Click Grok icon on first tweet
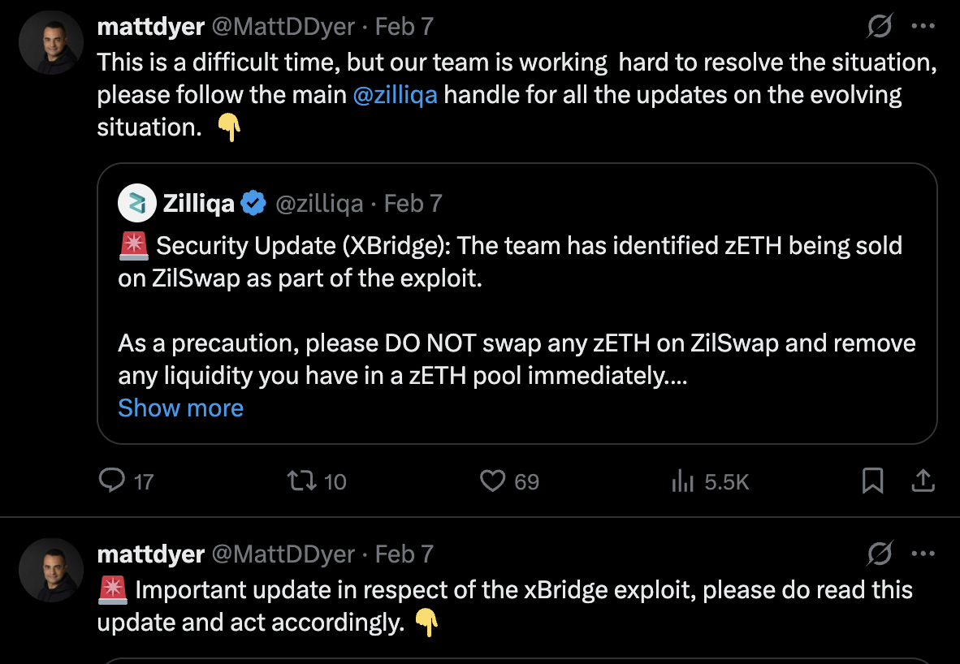960x664 pixels. [x=879, y=28]
